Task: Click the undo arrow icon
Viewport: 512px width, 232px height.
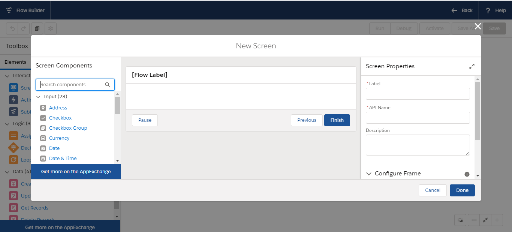Action: pyautogui.click(x=12, y=28)
